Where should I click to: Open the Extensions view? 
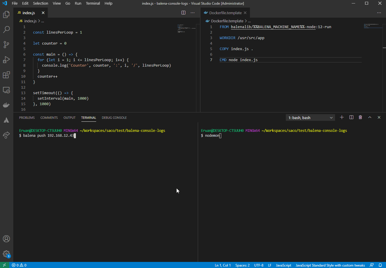click(6, 75)
